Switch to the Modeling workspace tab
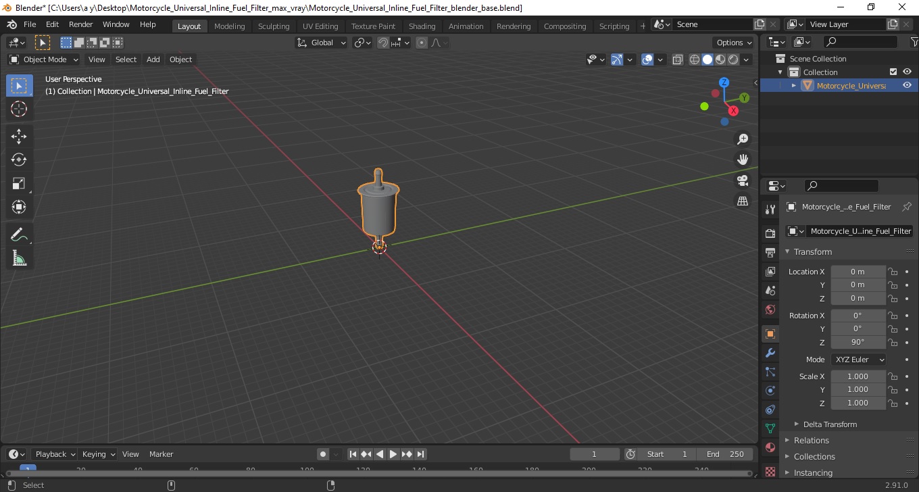This screenshot has height=492, width=919. tap(230, 26)
